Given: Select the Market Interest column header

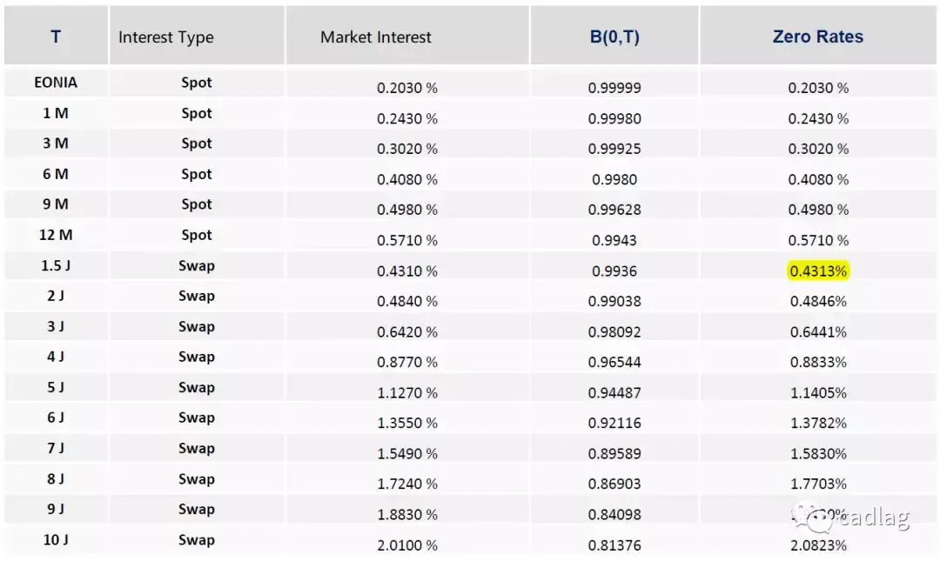Looking at the screenshot, I should 376,37.
